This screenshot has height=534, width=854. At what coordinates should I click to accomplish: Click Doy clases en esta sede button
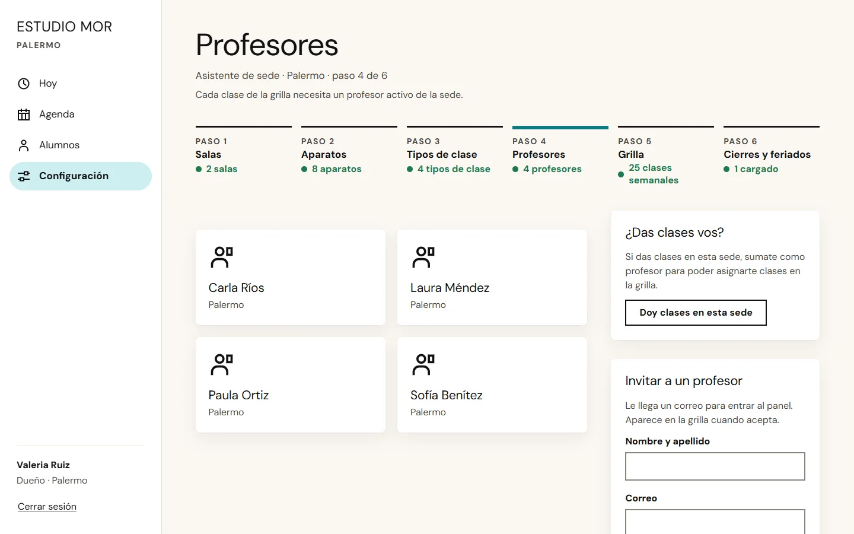click(x=696, y=313)
